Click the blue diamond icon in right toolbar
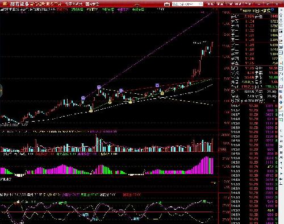Screen dimensions: 284x224 281,102
